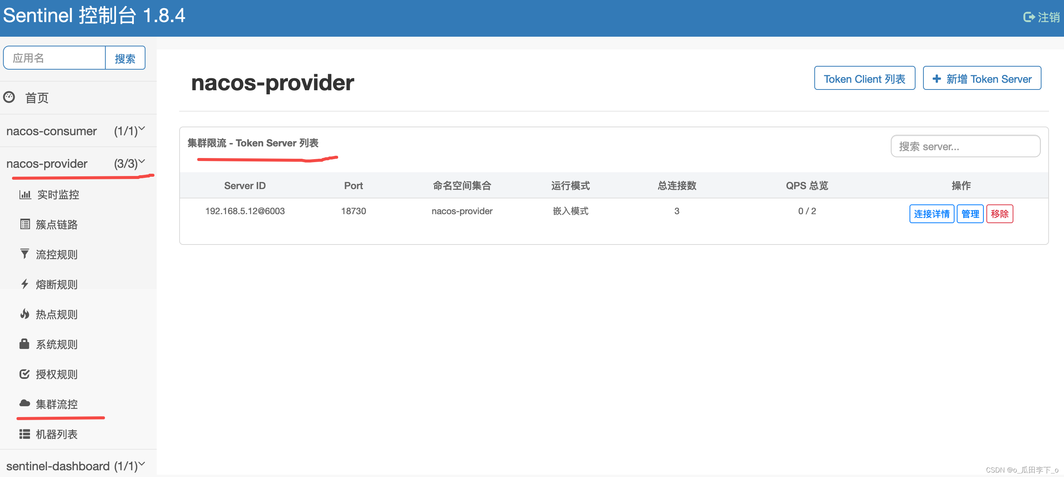1064x477 pixels.
Task: Click the bar chart icon for 实时监控
Action: (x=25, y=194)
